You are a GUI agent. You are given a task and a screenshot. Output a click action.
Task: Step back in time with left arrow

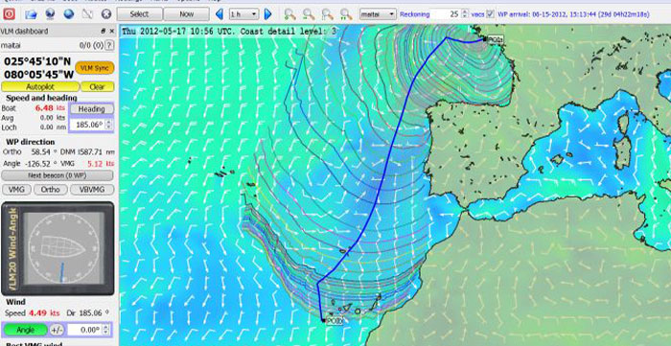(220, 14)
